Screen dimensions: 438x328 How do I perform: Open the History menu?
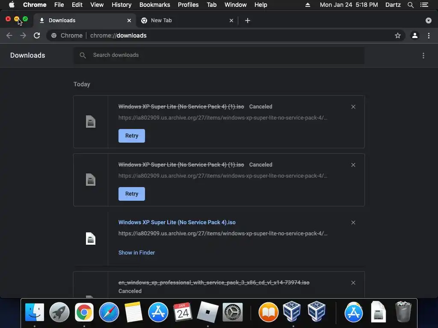pyautogui.click(x=121, y=5)
